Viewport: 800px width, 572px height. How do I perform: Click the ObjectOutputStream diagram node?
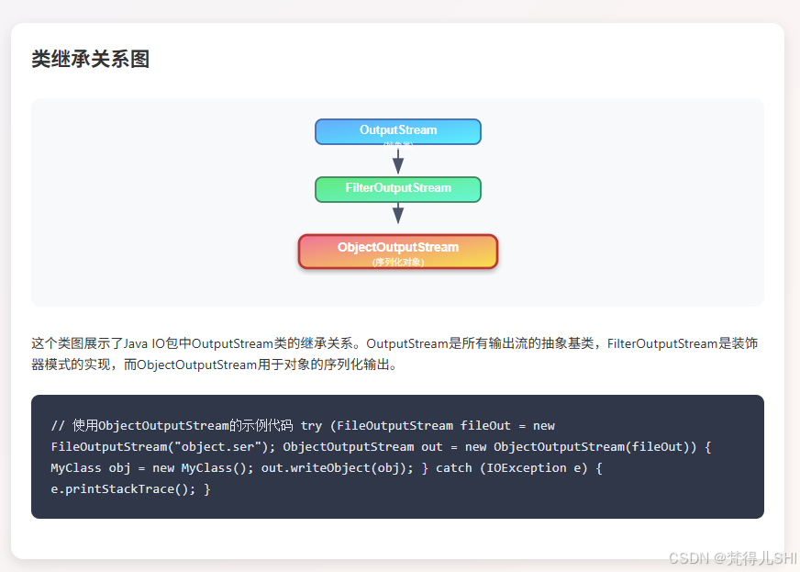pos(398,252)
